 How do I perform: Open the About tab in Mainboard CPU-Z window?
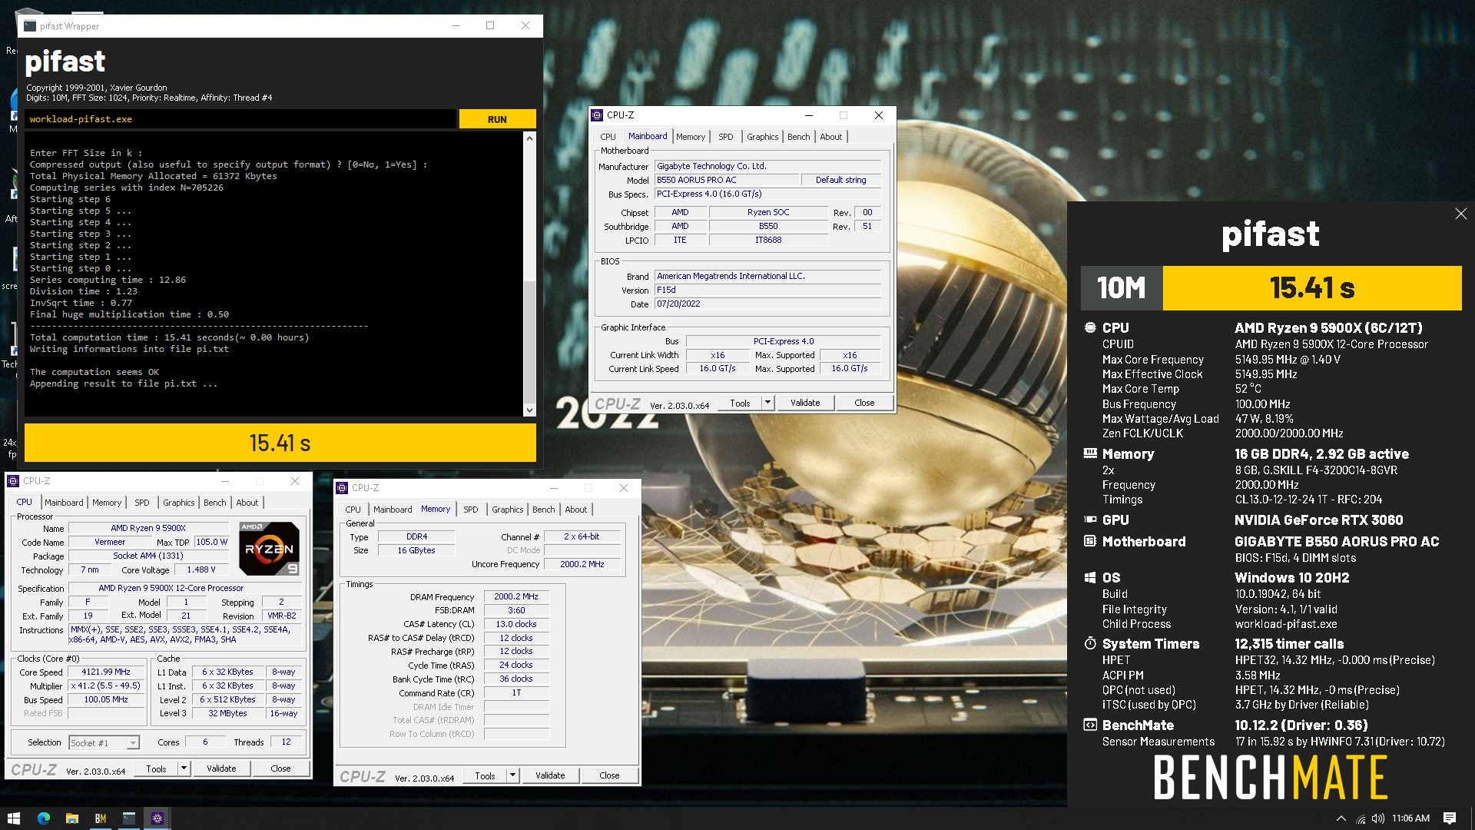point(831,137)
